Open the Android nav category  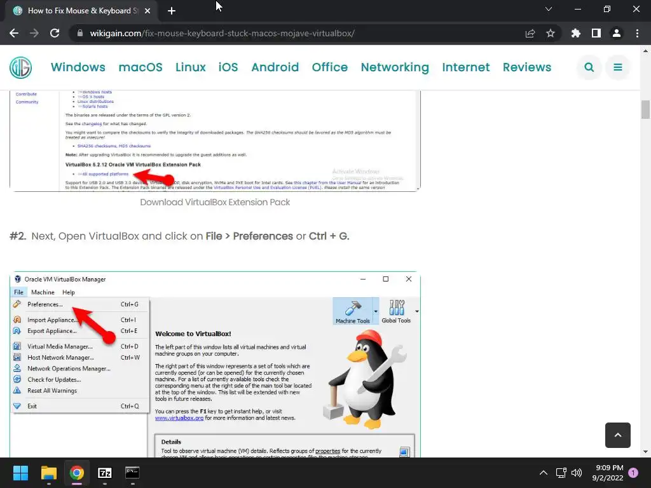pos(275,67)
